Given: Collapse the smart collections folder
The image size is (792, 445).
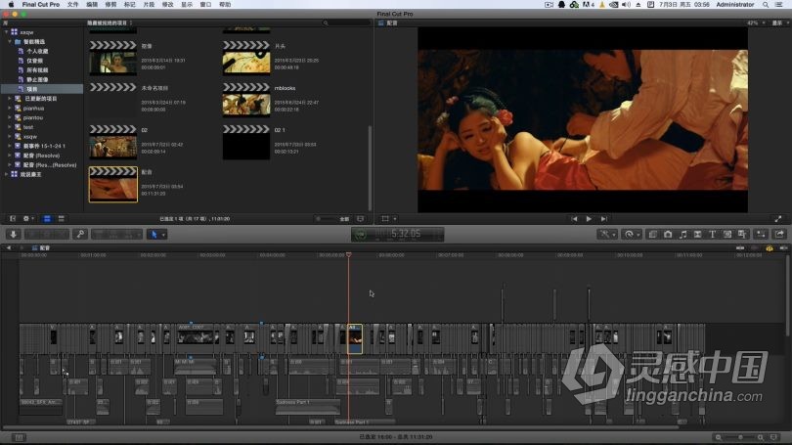Looking at the screenshot, I should click(10, 41).
